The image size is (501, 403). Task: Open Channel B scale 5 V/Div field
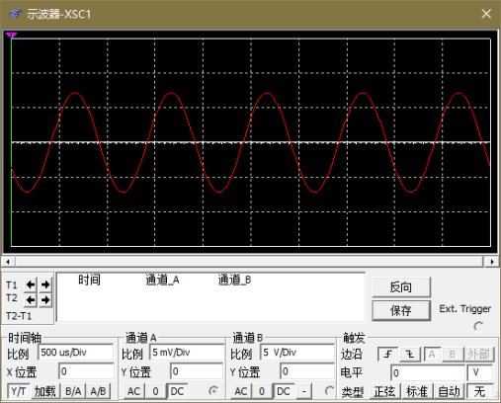coord(297,353)
